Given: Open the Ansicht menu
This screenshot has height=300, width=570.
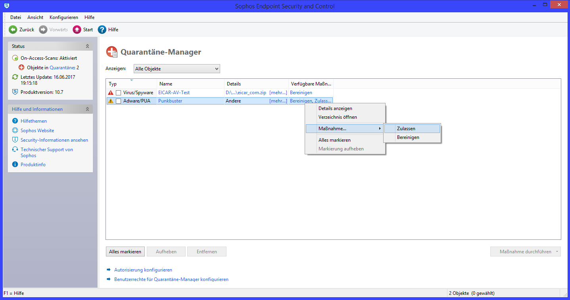Looking at the screenshot, I should click(x=35, y=17).
